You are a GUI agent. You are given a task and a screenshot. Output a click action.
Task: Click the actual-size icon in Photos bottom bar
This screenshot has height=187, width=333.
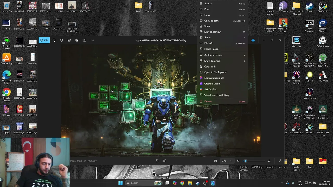coord(165,161)
